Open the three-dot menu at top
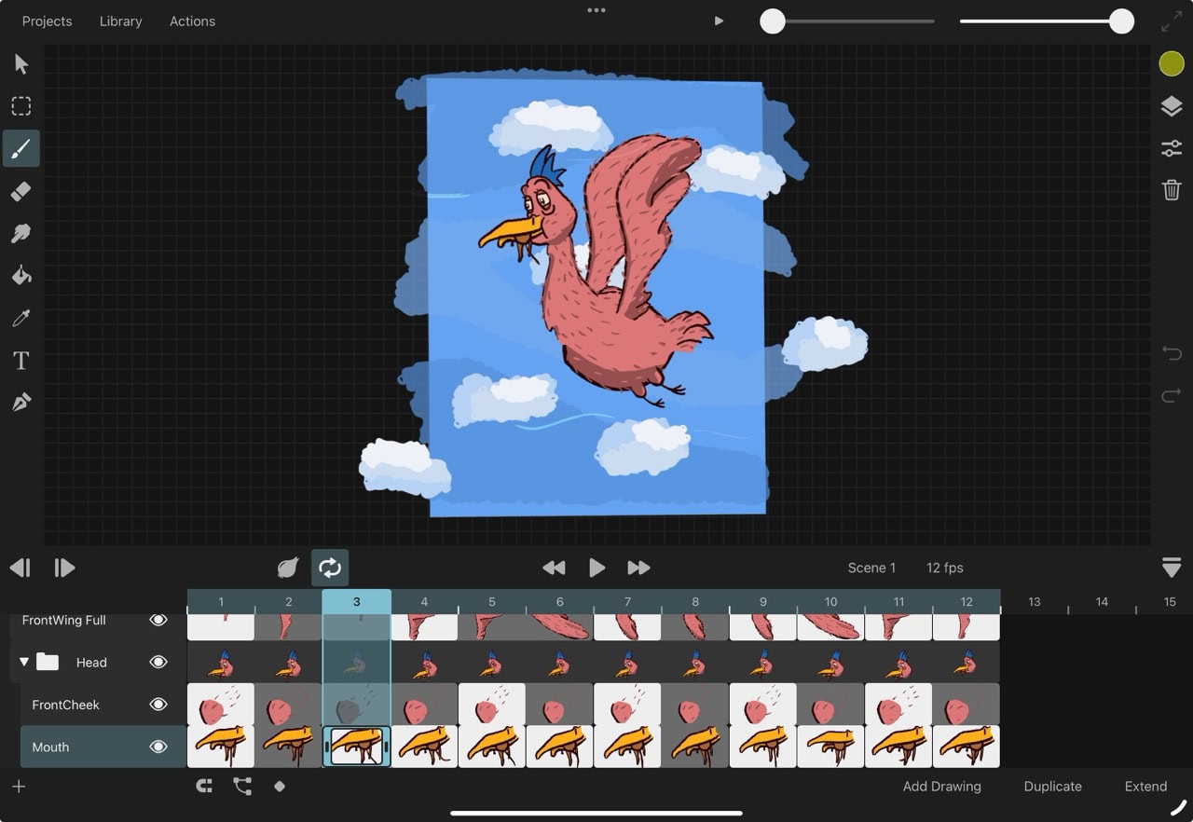Screen dimensions: 1193x822 (x=596, y=10)
